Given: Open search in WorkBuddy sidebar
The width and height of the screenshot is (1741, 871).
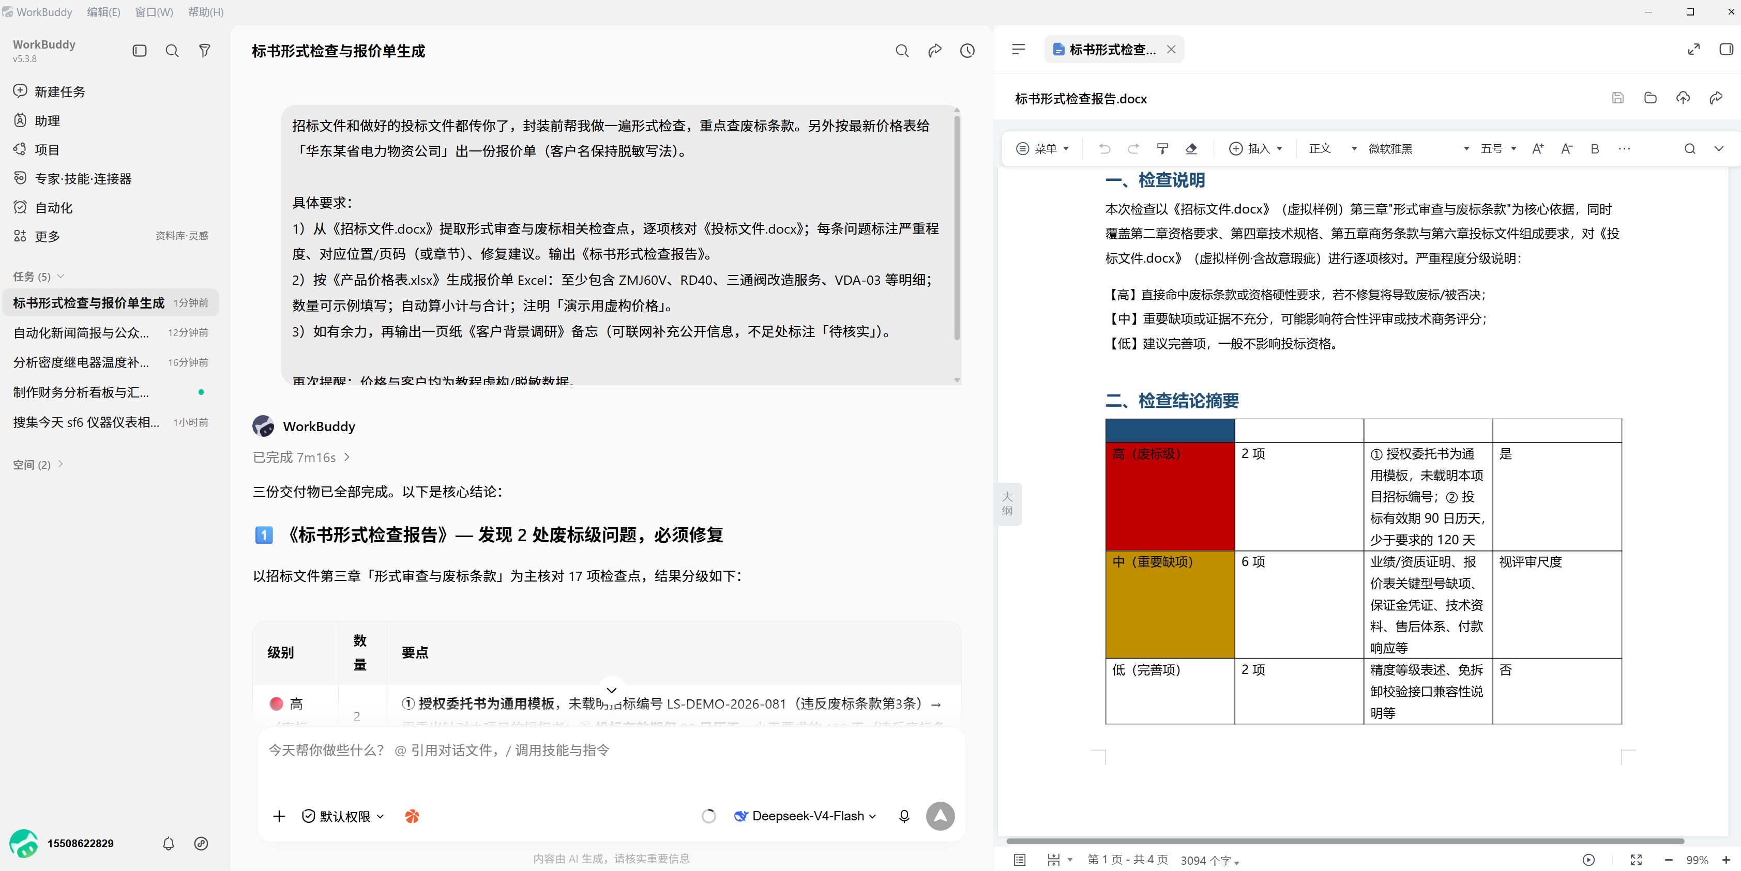Looking at the screenshot, I should (172, 51).
